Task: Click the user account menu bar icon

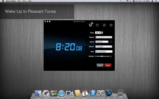Action: 152,1
